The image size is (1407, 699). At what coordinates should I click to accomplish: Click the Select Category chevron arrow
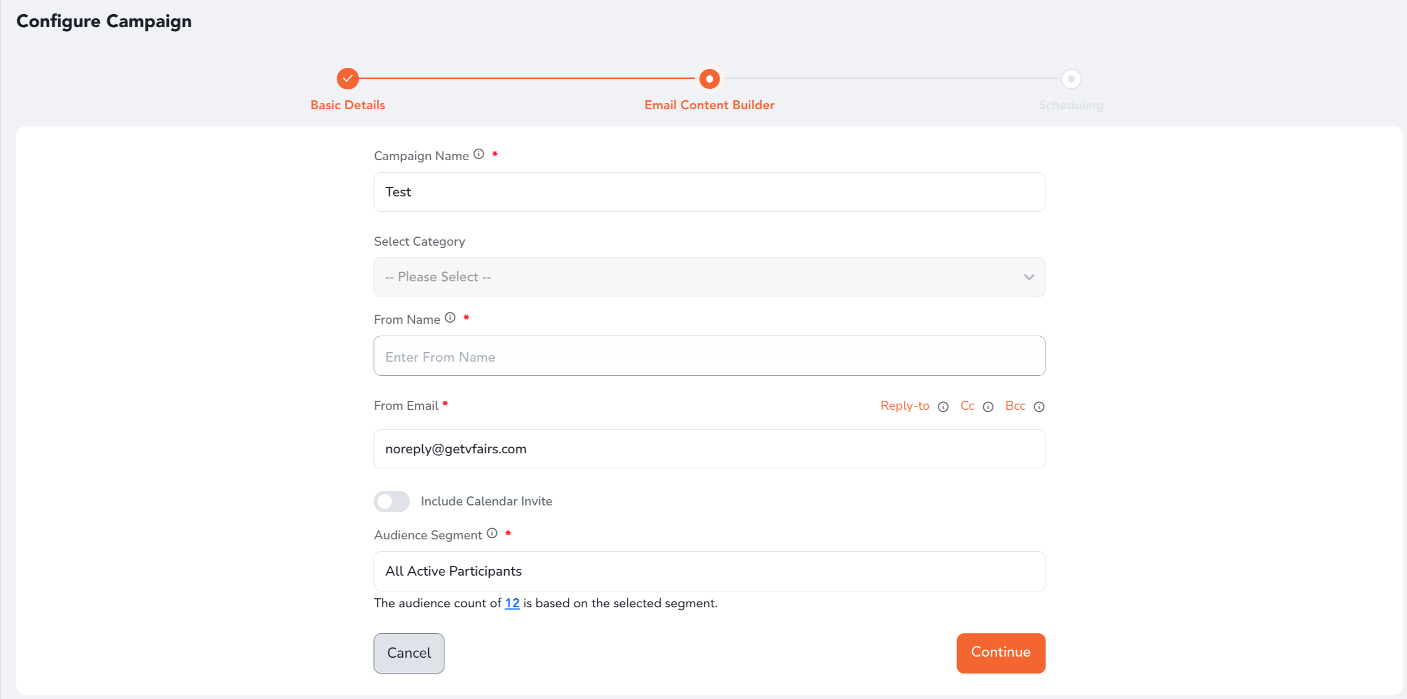1028,277
